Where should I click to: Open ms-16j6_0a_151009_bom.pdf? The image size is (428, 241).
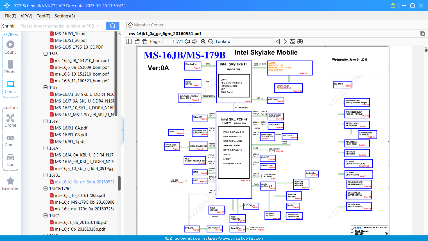pos(82,67)
